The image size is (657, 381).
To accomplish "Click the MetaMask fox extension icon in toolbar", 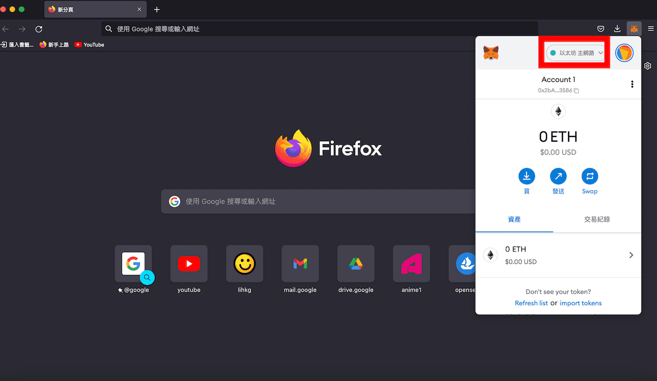I will pyautogui.click(x=634, y=29).
